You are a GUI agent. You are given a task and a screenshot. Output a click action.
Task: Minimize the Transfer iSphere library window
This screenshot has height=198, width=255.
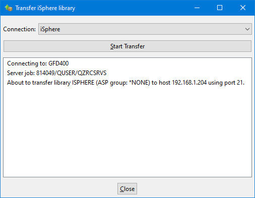point(197,8)
